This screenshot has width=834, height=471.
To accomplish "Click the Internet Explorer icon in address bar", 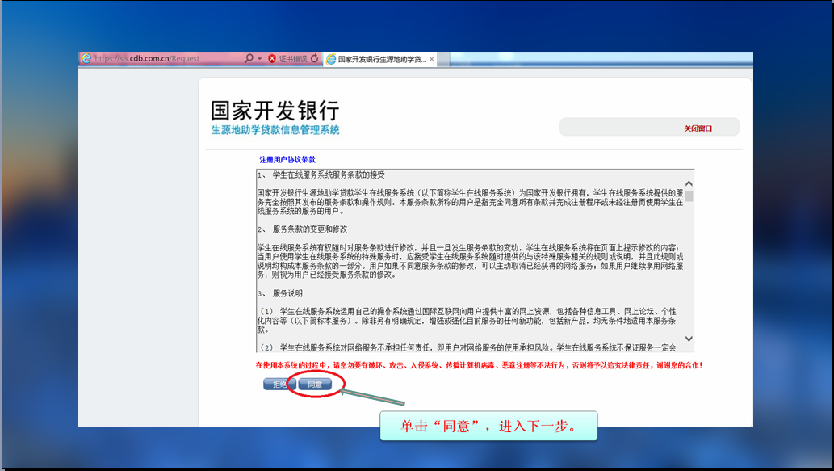I will pyautogui.click(x=86, y=59).
